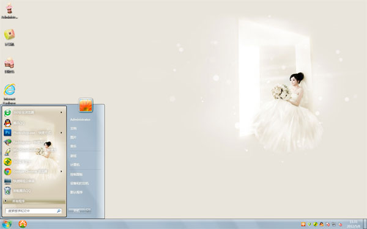Select the cupcake desktop icon at top

(9, 11)
